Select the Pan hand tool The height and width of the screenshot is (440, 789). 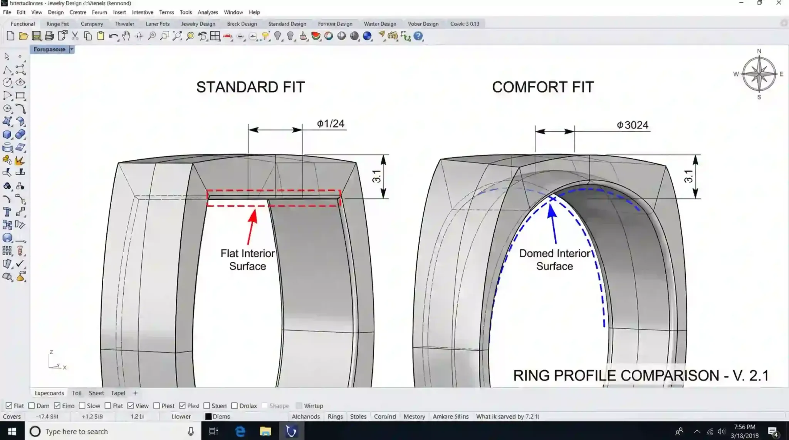[x=126, y=36]
